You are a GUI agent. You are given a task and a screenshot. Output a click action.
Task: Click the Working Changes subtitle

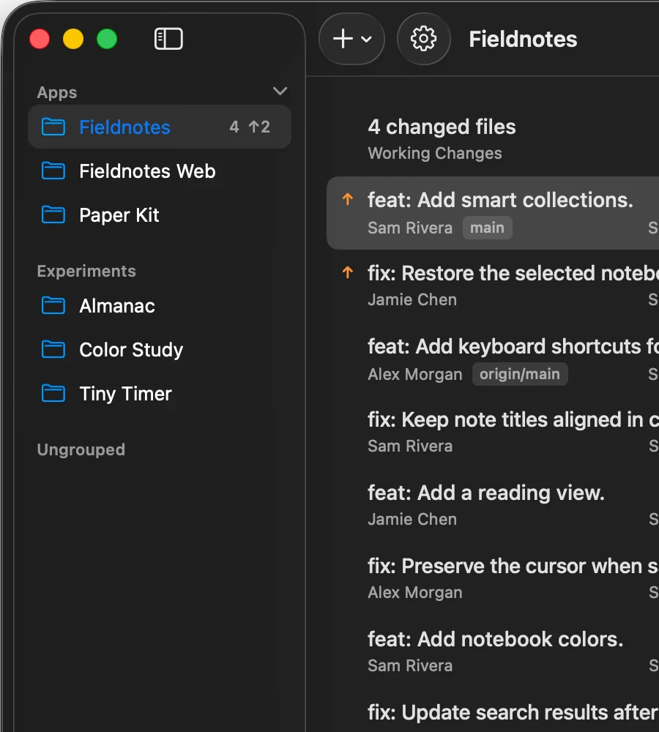point(435,153)
